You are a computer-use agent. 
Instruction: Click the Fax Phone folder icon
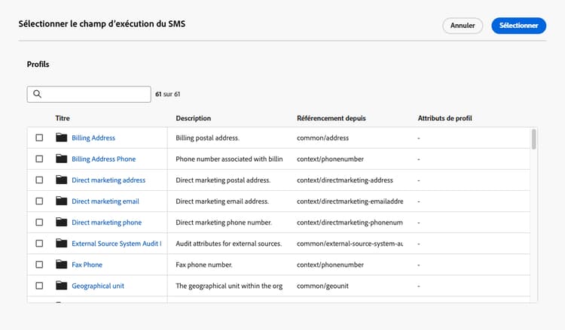[61, 264]
